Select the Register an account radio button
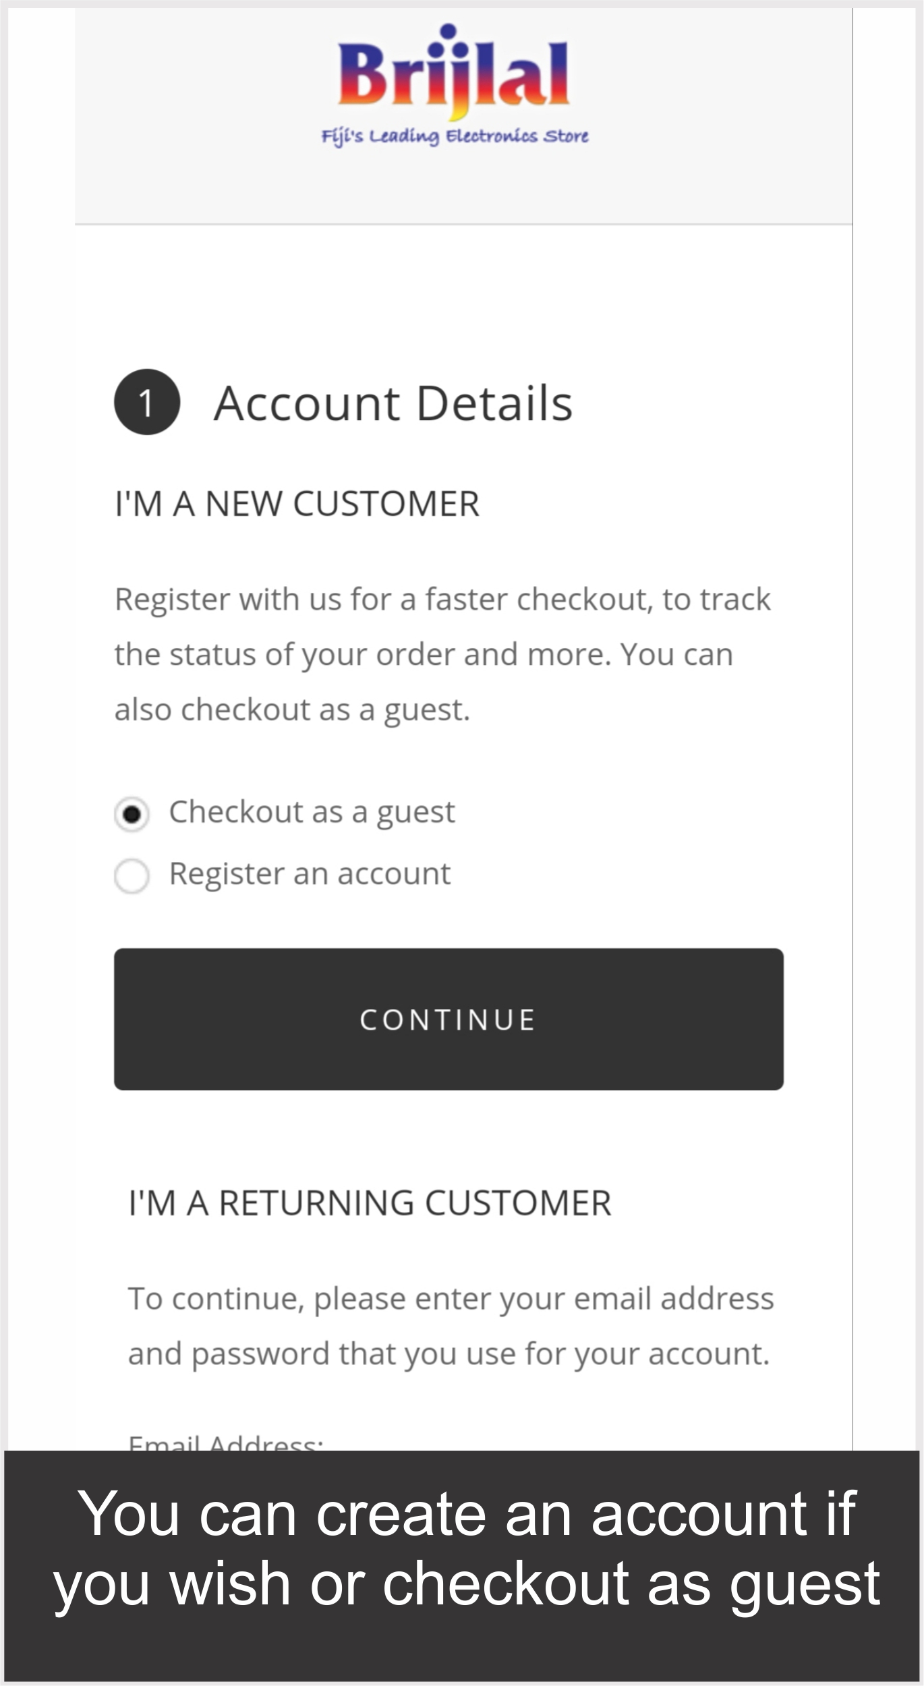This screenshot has width=924, height=1686. point(132,876)
